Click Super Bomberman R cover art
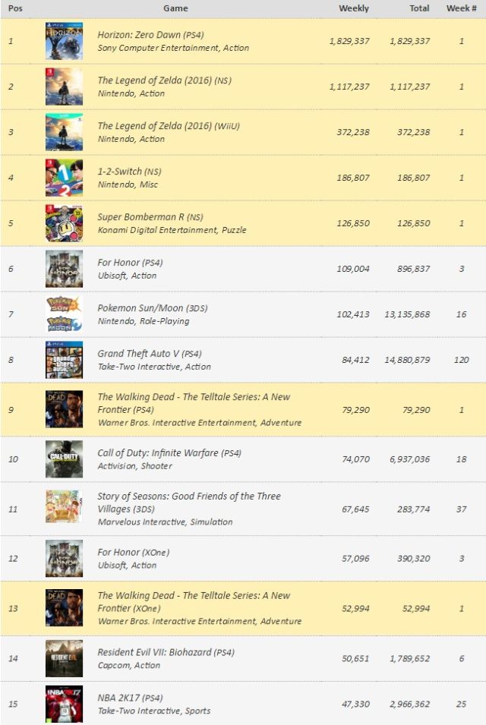Screen dimensions: 486x725 coord(64,223)
